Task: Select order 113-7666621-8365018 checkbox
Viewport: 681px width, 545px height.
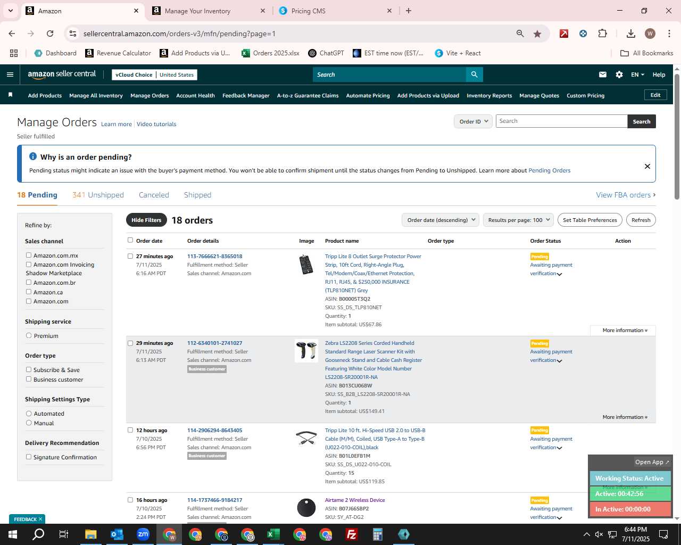Action: click(x=130, y=256)
